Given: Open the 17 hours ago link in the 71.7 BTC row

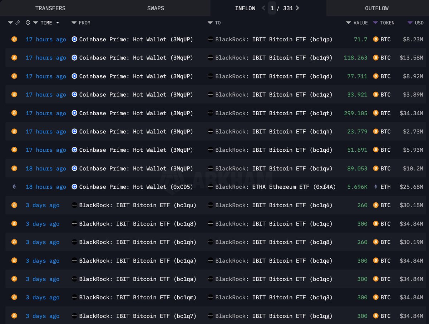Looking at the screenshot, I should [46, 39].
